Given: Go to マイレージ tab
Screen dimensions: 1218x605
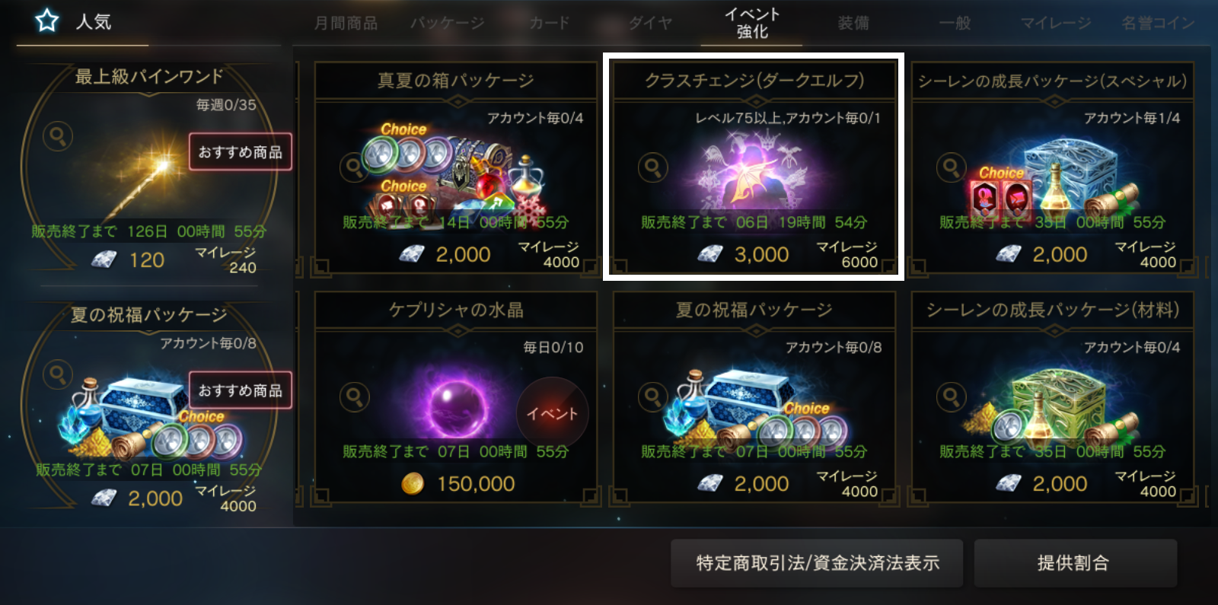Looking at the screenshot, I should (1056, 23).
